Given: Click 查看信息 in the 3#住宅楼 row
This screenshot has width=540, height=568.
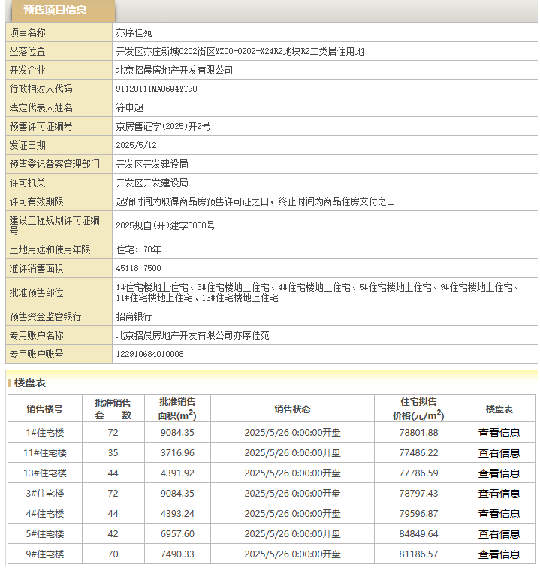Looking at the screenshot, I should pyautogui.click(x=499, y=494).
